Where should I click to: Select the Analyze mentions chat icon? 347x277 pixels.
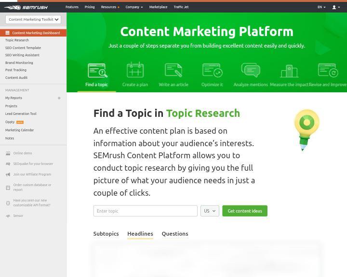click(x=251, y=70)
